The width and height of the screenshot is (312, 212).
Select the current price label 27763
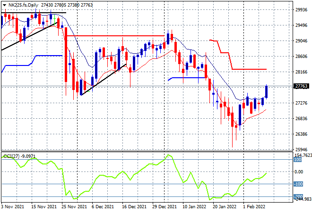[301, 86]
